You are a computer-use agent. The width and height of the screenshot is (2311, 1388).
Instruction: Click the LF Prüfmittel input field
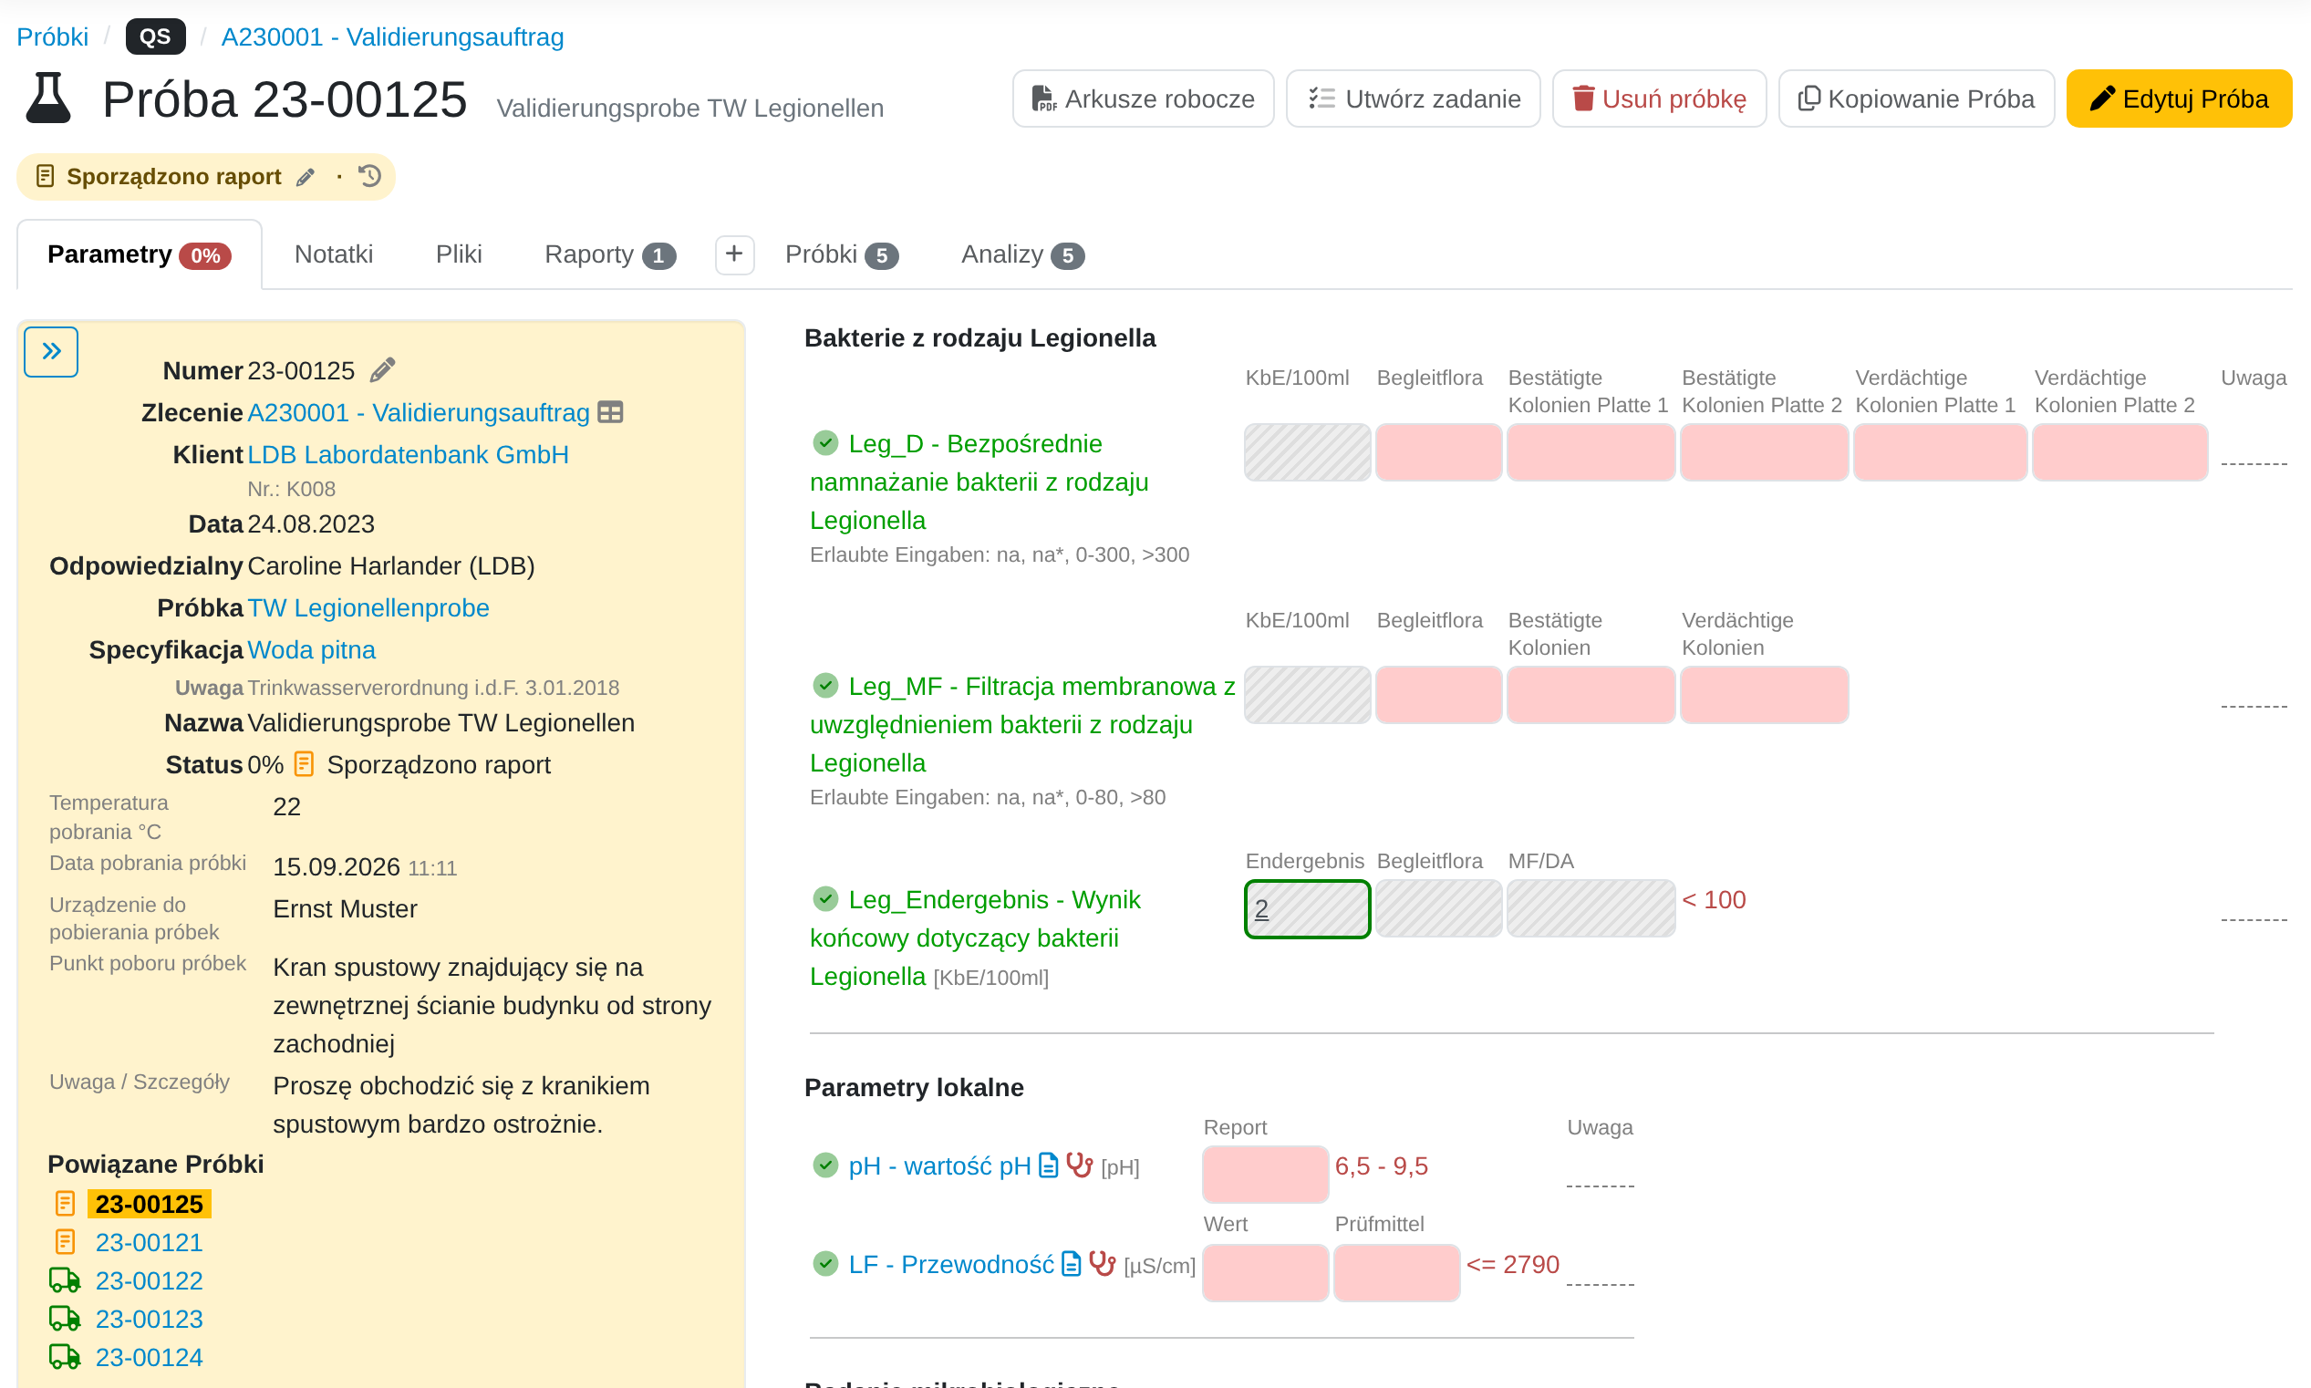click(x=1396, y=1273)
